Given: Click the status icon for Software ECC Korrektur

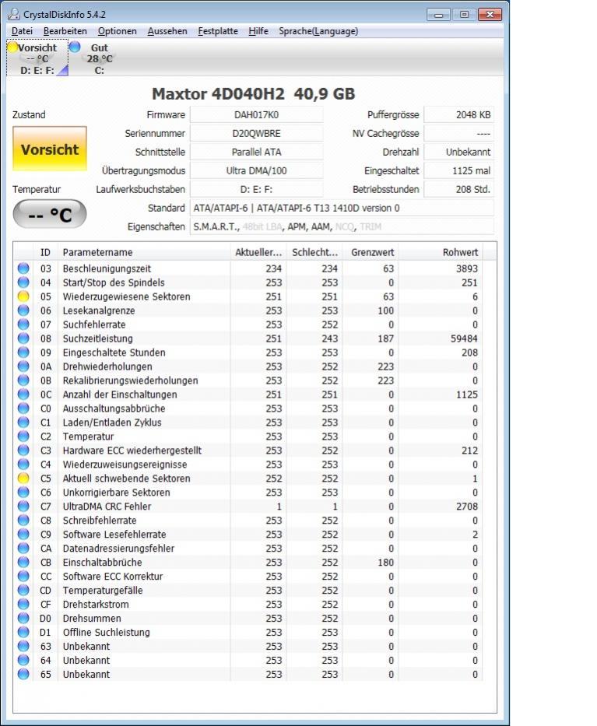Looking at the screenshot, I should pos(23,576).
